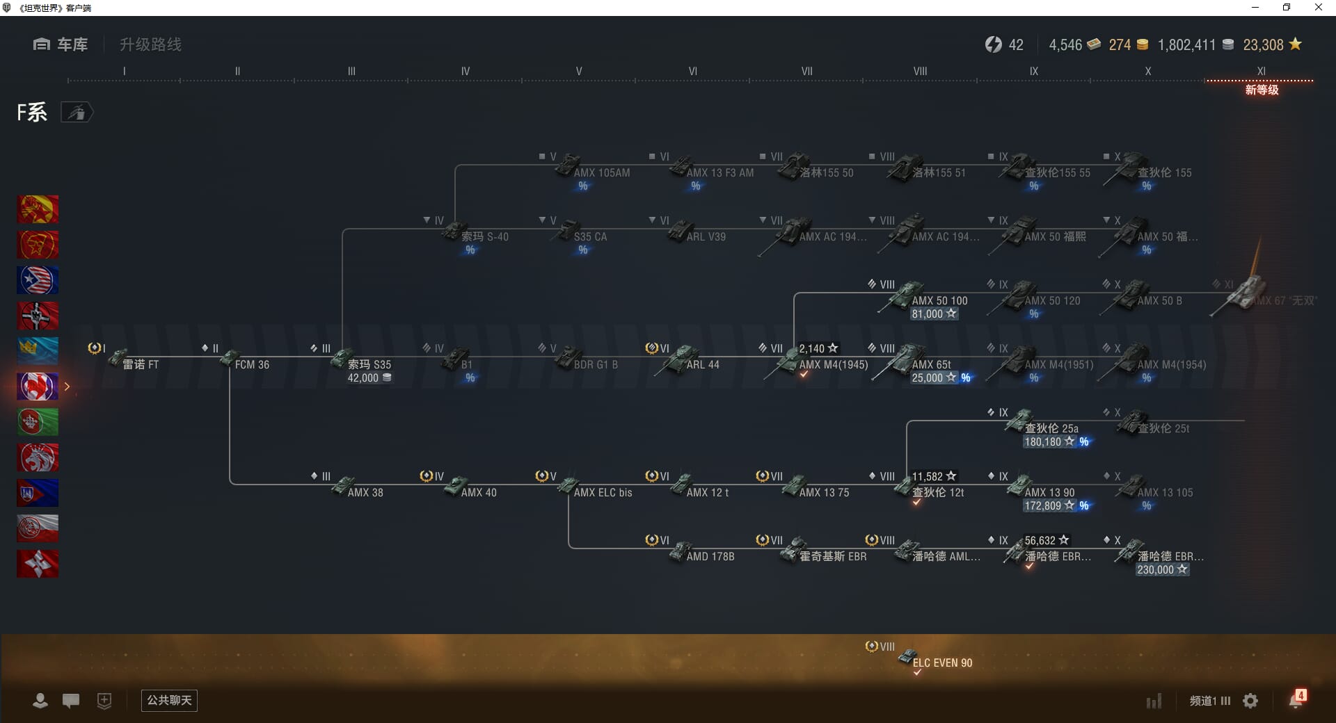Open the contacts list icon
The width and height of the screenshot is (1336, 723).
(40, 701)
